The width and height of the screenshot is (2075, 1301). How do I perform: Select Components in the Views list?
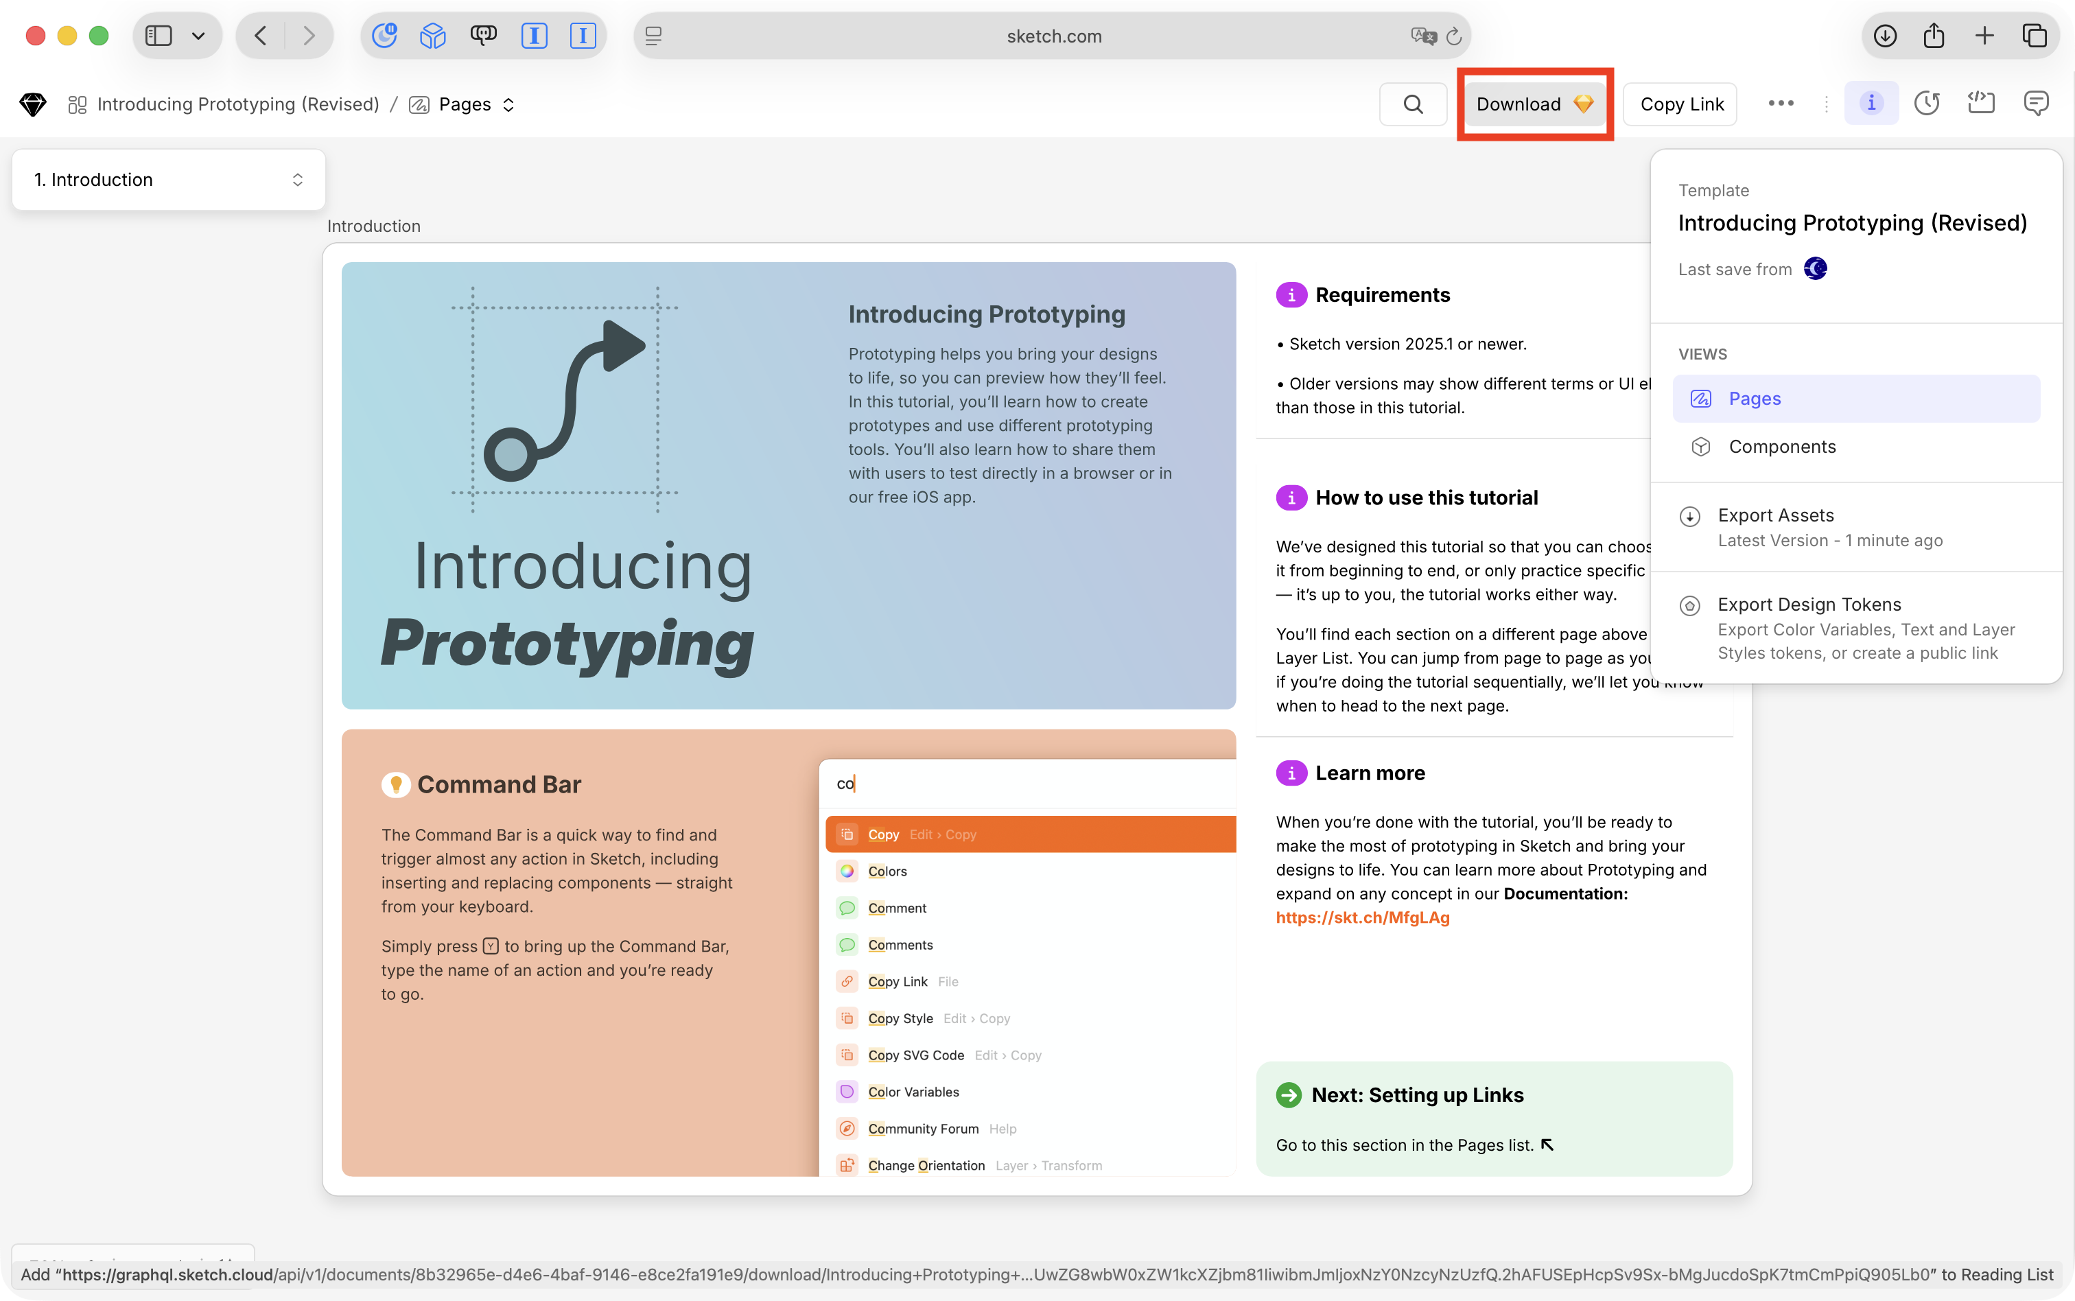pyautogui.click(x=1781, y=447)
